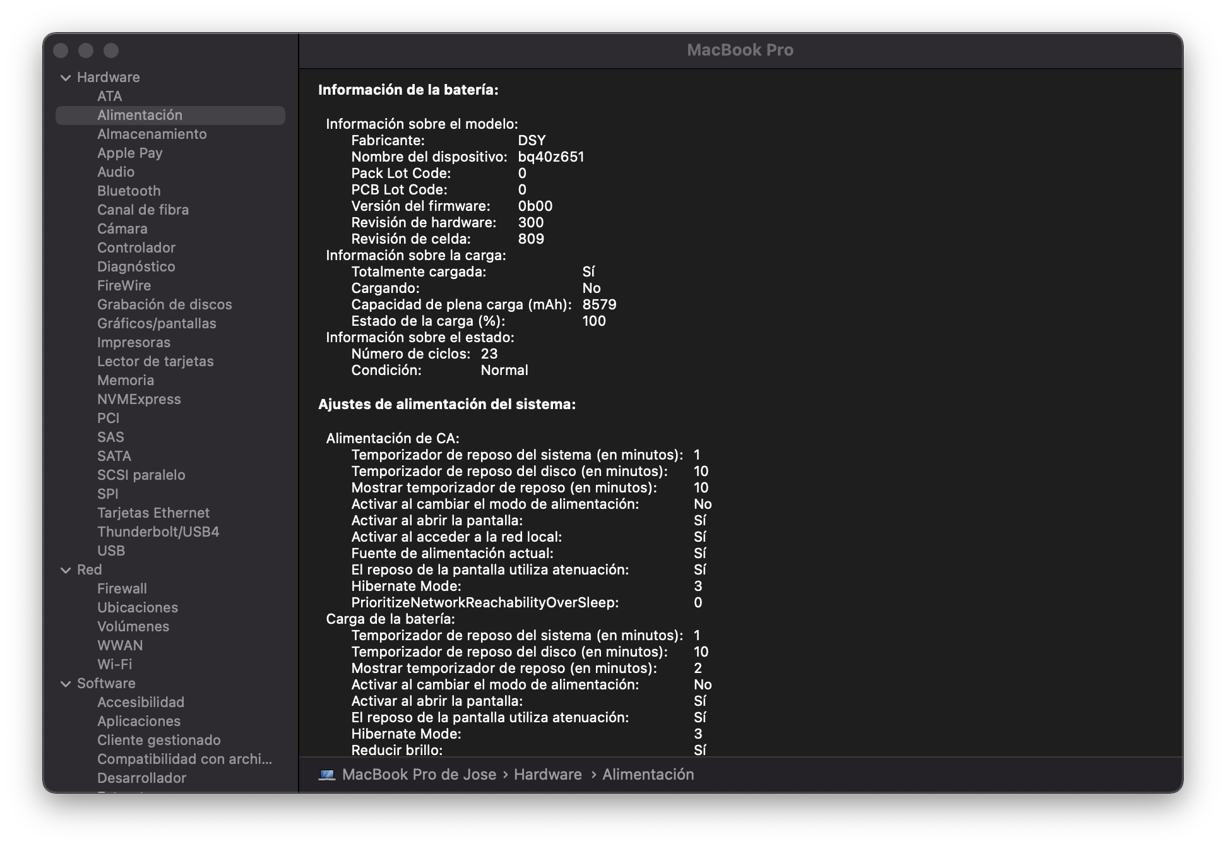
Task: Open Controlador in the sidebar
Action: coord(136,247)
